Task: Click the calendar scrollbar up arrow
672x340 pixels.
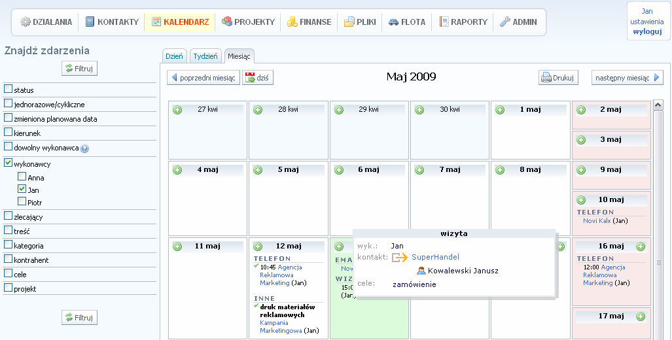Action: pos(658,105)
